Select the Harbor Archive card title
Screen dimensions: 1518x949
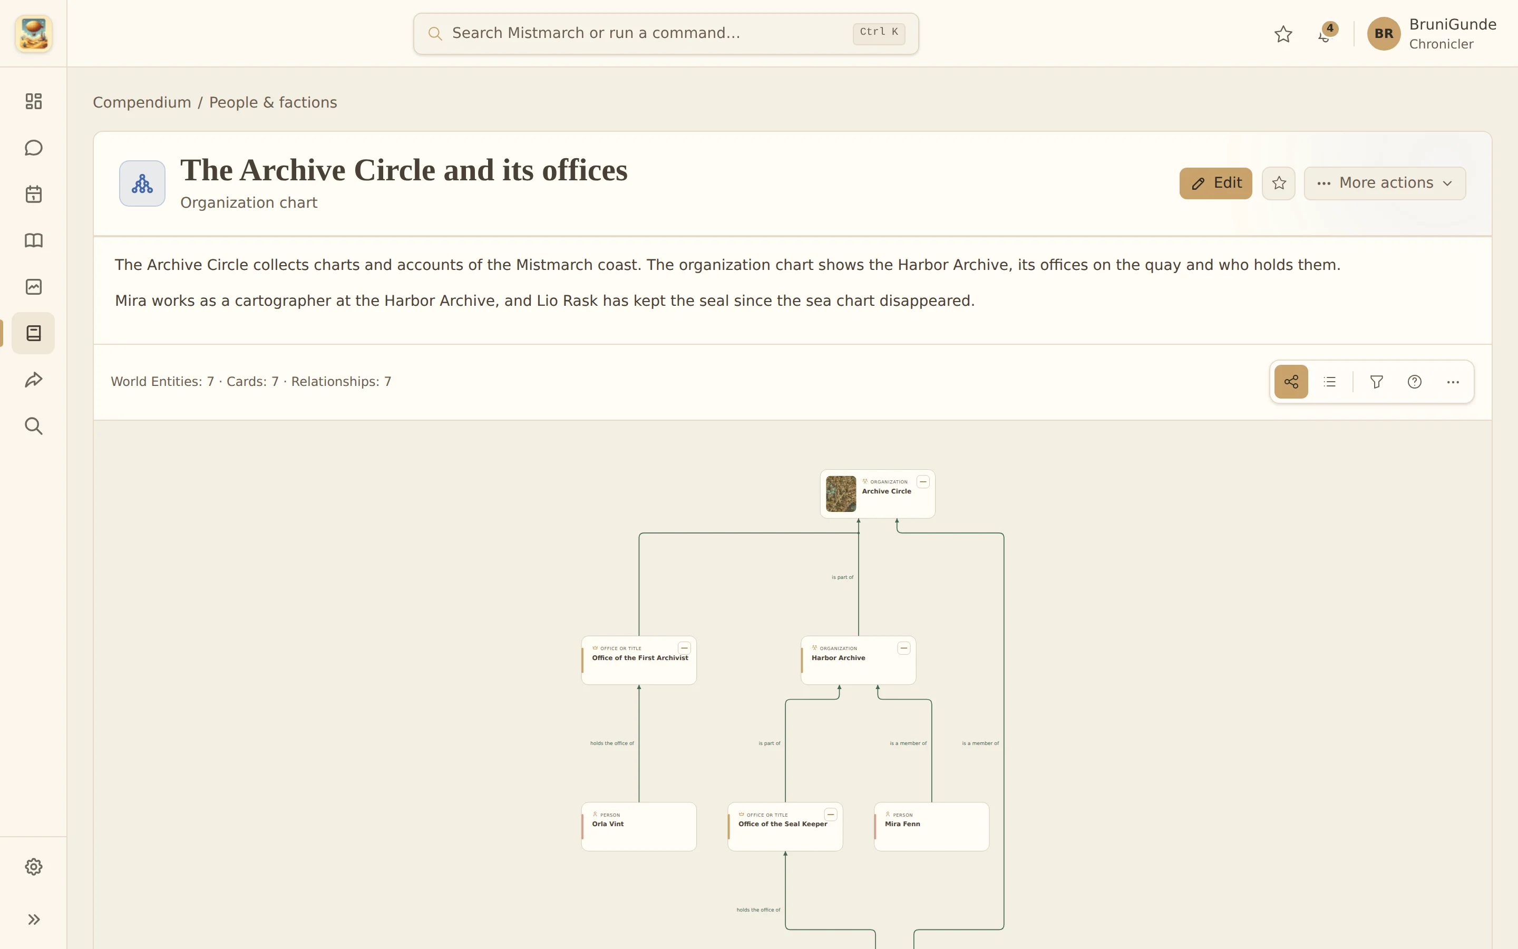pyautogui.click(x=838, y=658)
